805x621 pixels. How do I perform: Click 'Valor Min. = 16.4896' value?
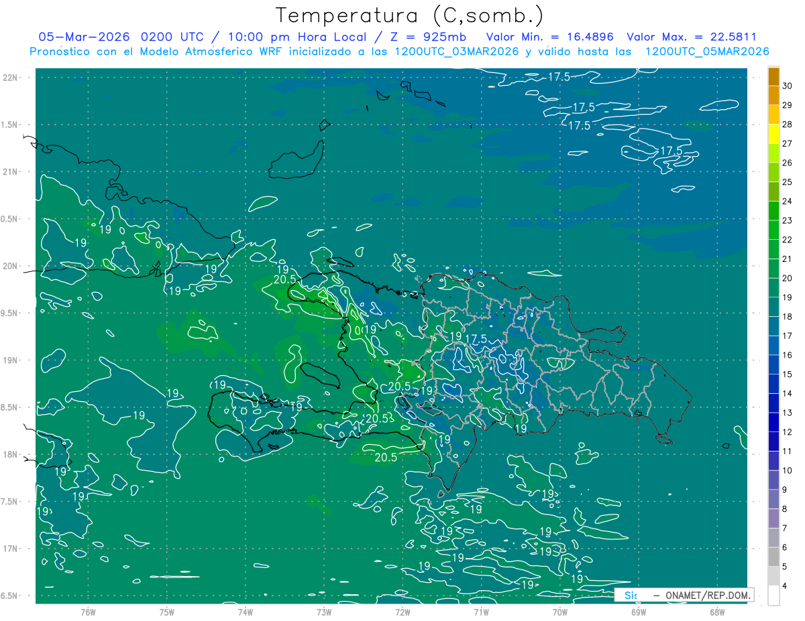pos(550,37)
